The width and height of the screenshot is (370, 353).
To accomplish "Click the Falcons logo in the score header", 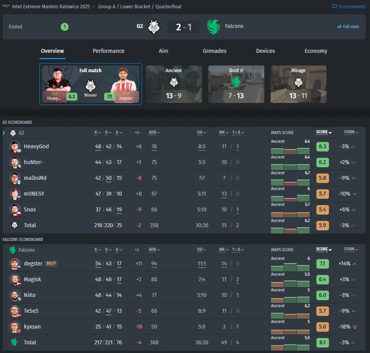I will (x=213, y=26).
